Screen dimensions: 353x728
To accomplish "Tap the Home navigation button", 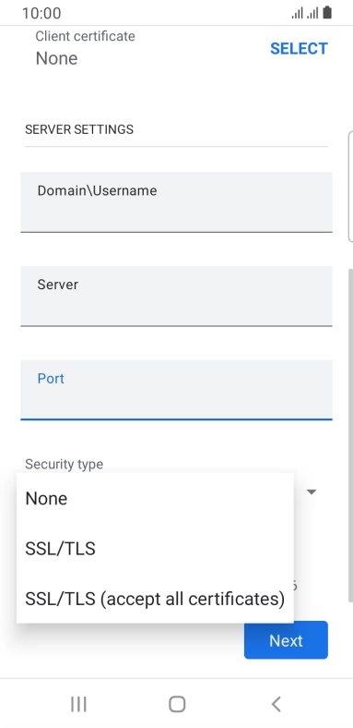I will tap(177, 704).
